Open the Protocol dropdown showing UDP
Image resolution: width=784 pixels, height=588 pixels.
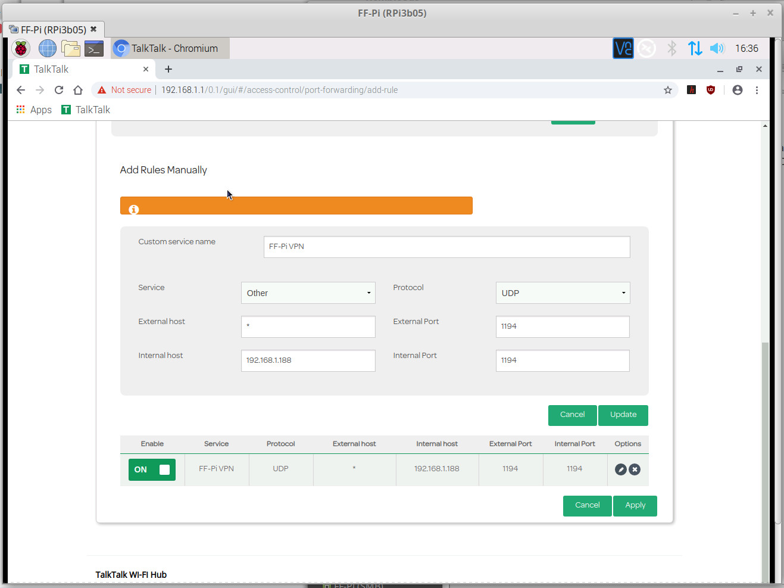coord(563,293)
